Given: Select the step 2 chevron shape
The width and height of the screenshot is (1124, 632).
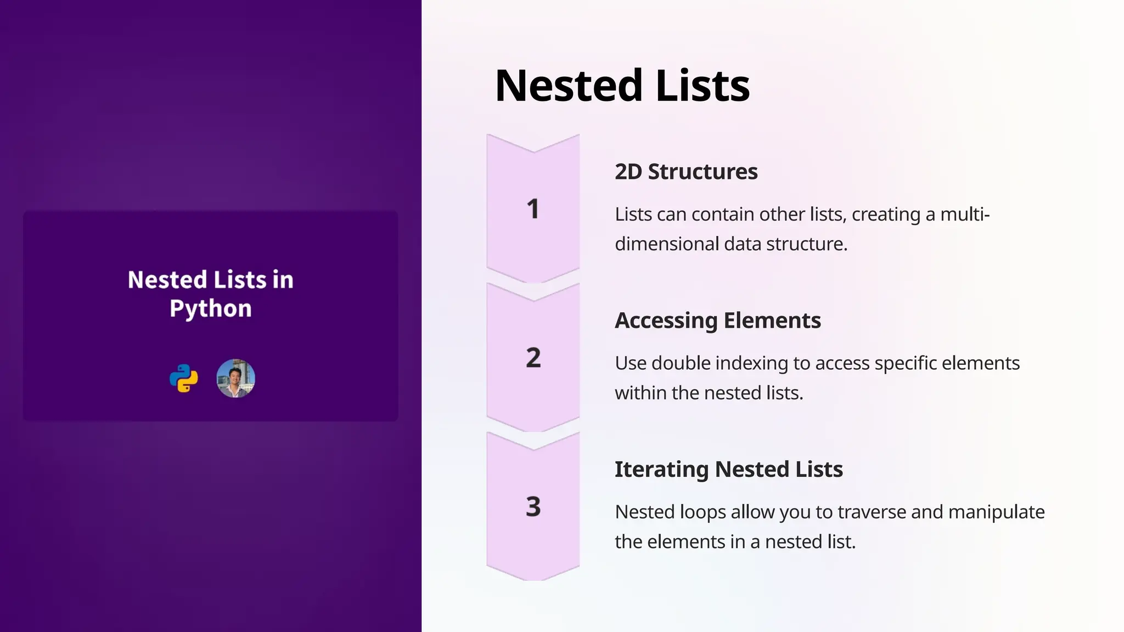Looking at the screenshot, I should [x=533, y=358].
